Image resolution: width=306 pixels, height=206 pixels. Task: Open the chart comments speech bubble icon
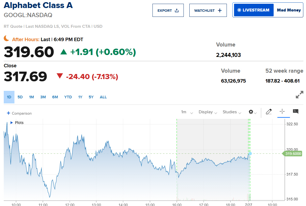(296, 111)
